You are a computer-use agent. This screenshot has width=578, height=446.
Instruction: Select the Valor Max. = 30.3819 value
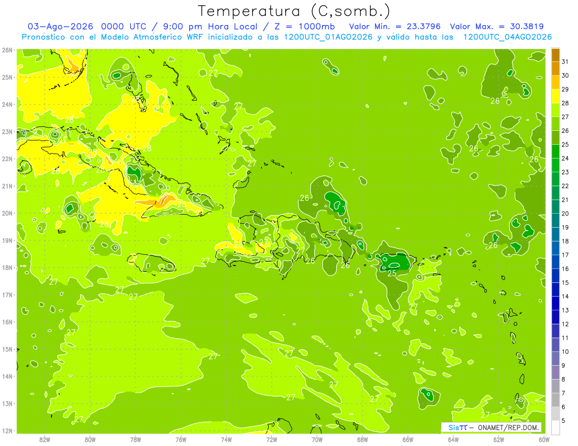pyautogui.click(x=497, y=26)
